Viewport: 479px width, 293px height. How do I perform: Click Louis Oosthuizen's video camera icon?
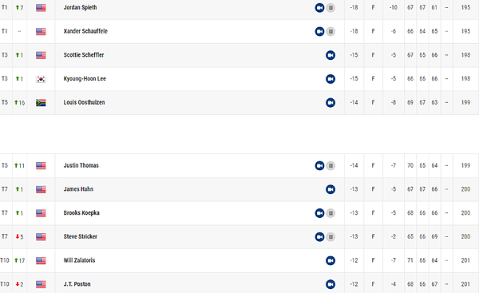coord(331,103)
